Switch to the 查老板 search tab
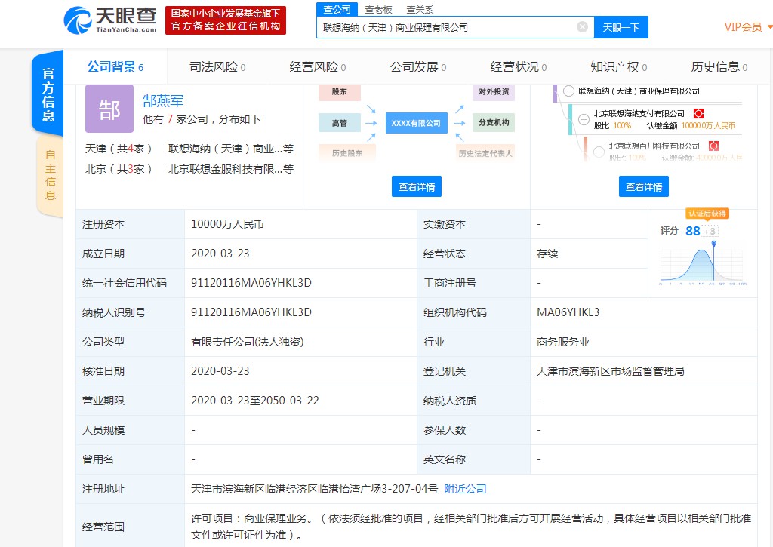This screenshot has height=547, width=773. point(378,9)
